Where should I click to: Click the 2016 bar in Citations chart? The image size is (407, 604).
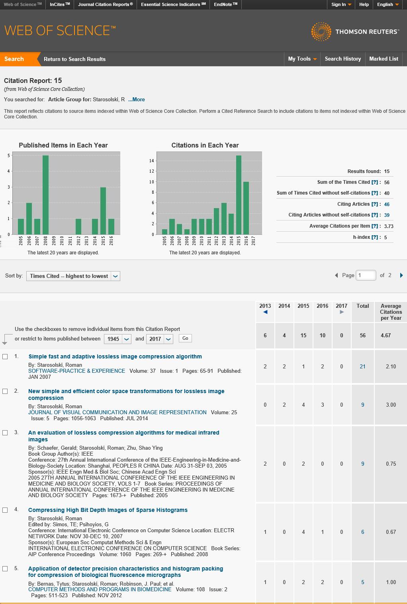point(246,208)
